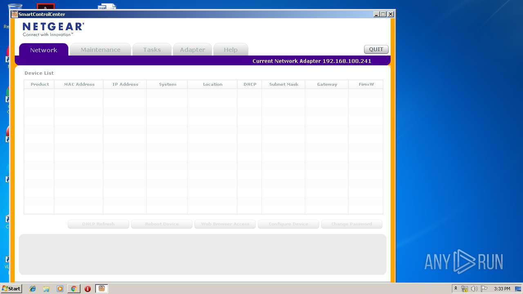
Task: Launch Google Chrome from the taskbar
Action: 74,289
